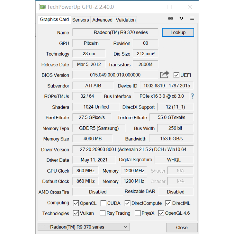Click DirectX Support value 12 (11_1)
The width and height of the screenshot is (234, 234).
click(175, 107)
